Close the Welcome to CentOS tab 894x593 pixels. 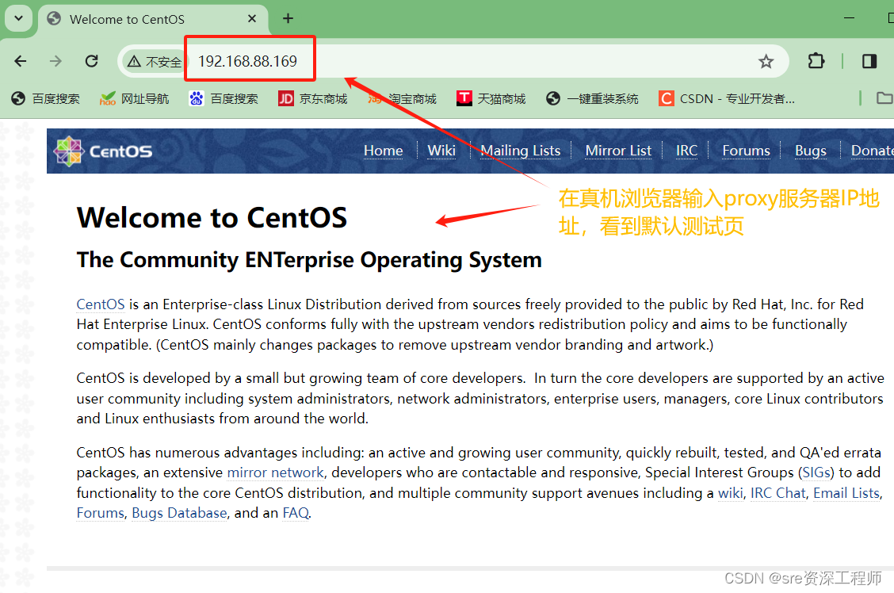pos(252,19)
